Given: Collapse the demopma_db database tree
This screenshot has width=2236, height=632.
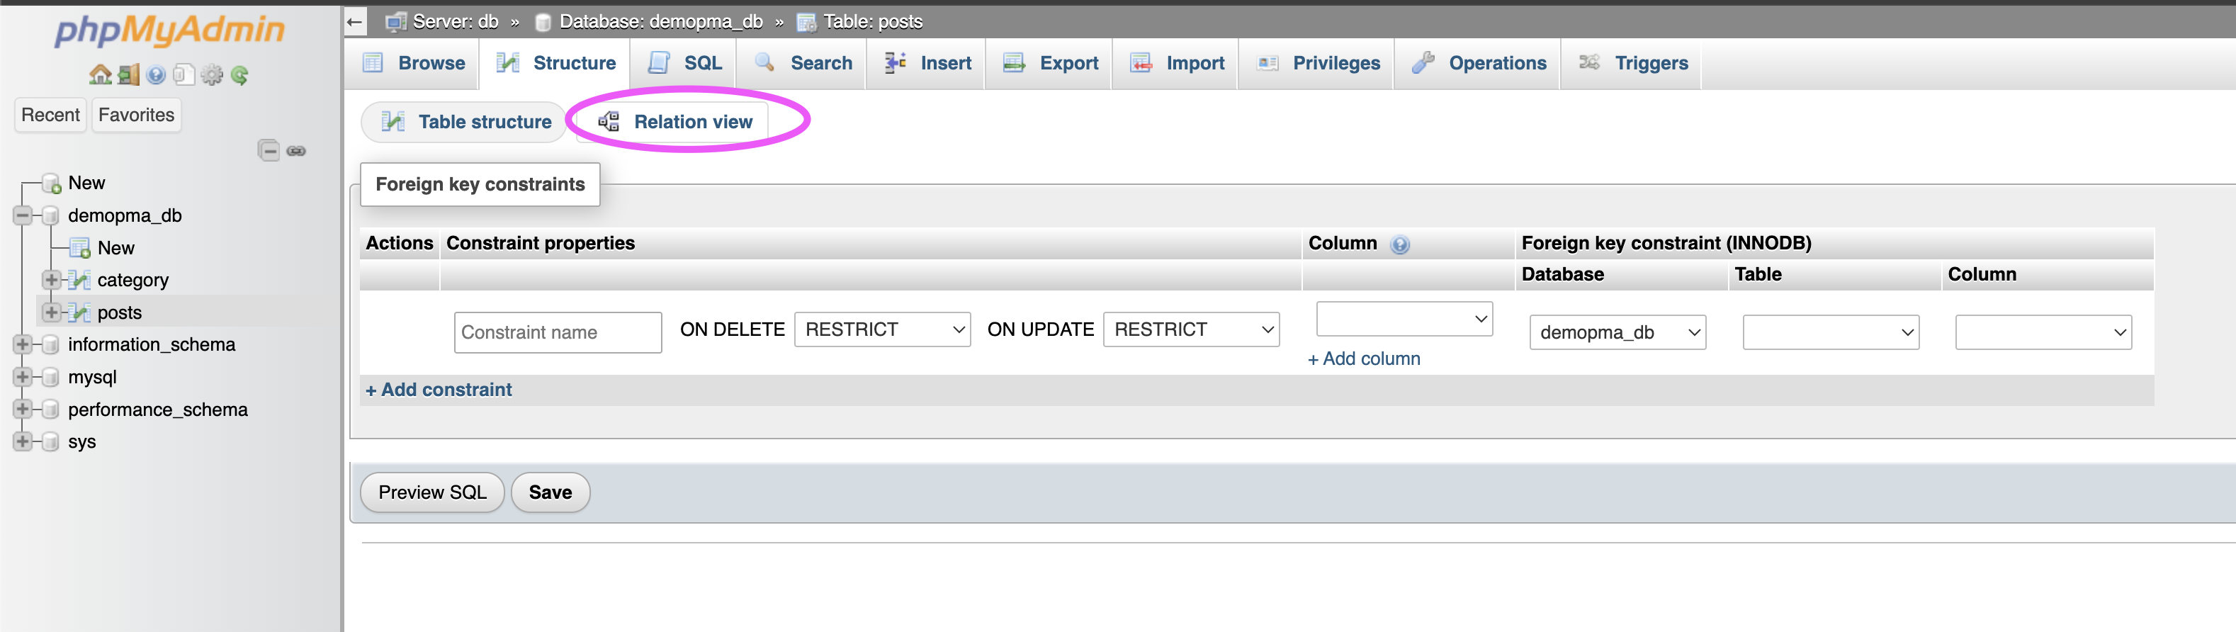Looking at the screenshot, I should 23,215.
